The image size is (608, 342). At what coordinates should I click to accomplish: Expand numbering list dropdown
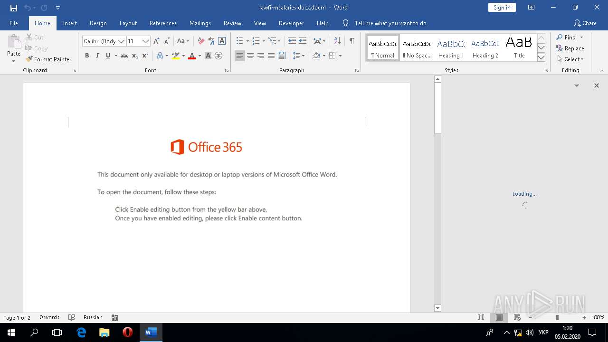[x=264, y=41]
